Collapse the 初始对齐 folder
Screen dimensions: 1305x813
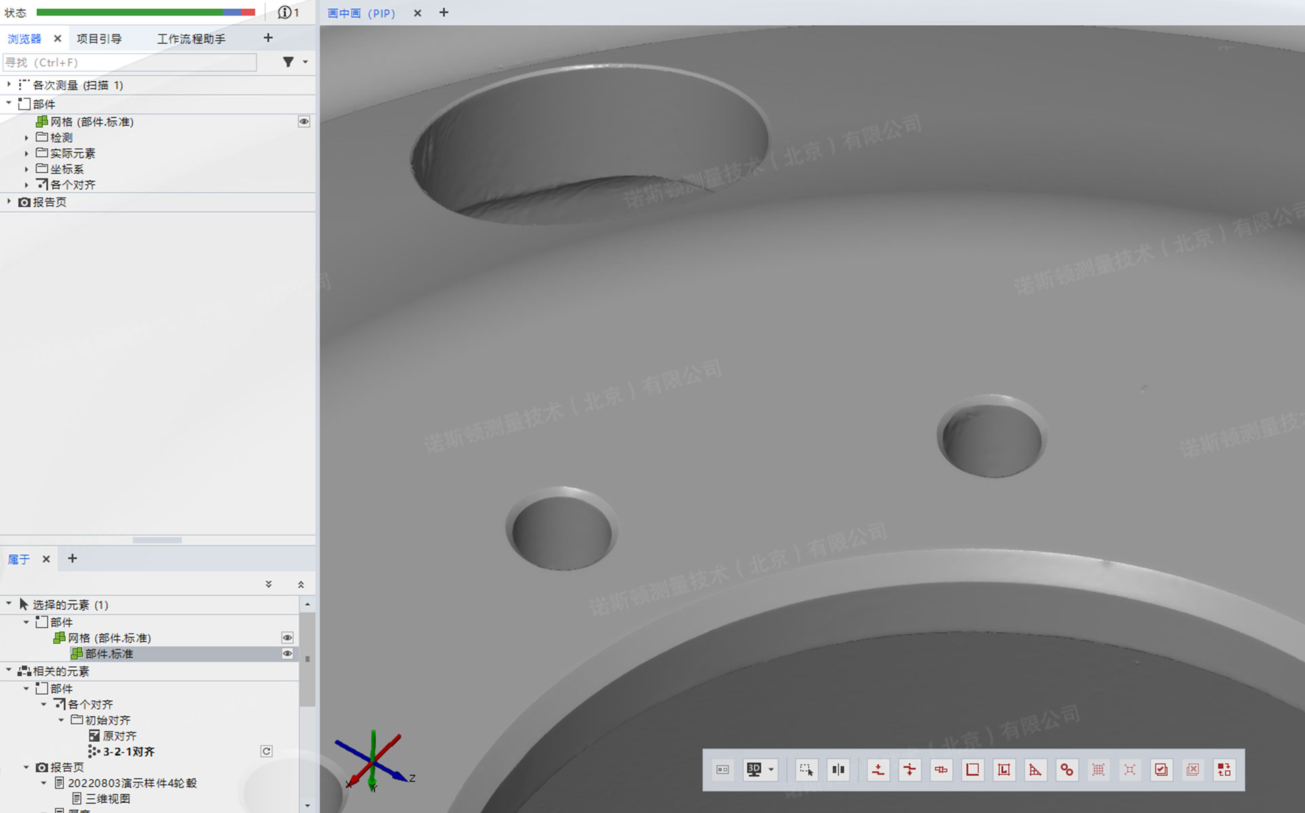click(x=62, y=720)
